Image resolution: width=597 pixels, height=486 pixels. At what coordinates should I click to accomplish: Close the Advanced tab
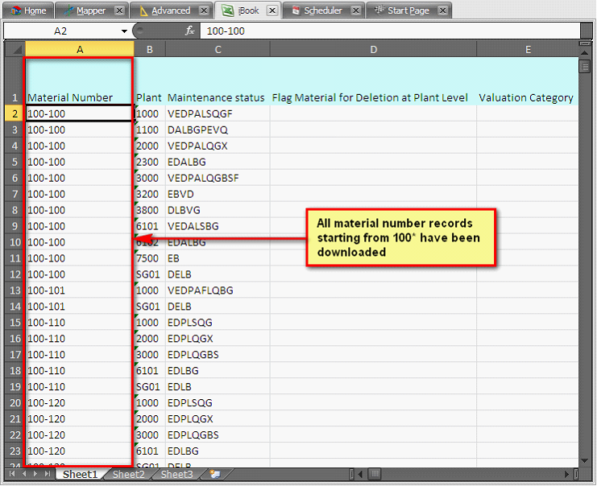click(205, 10)
